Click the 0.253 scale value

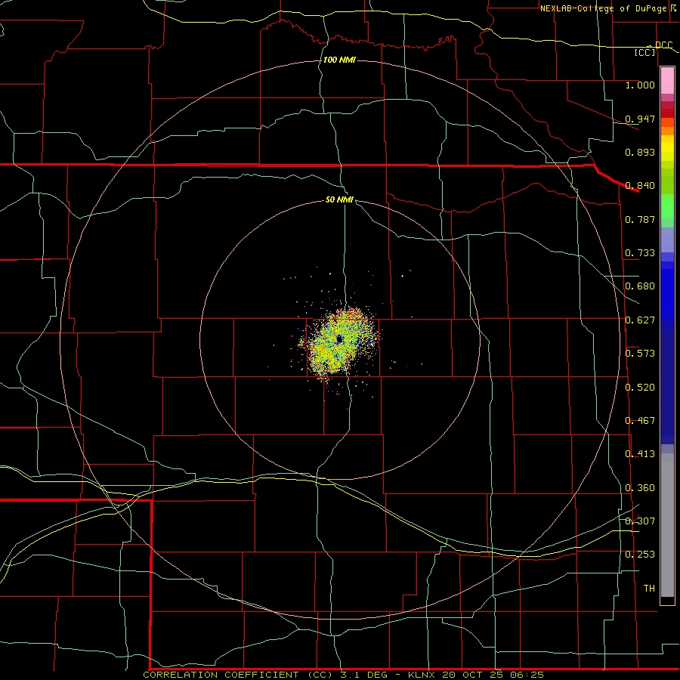pyautogui.click(x=640, y=555)
